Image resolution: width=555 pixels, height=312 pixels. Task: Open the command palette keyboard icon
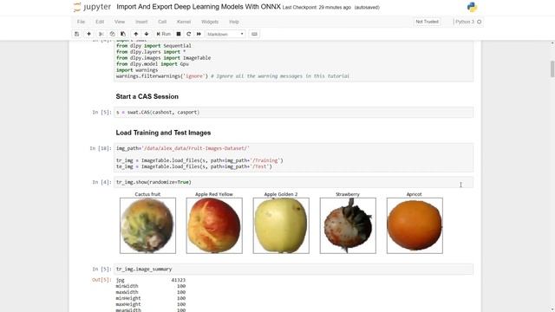tap(254, 34)
